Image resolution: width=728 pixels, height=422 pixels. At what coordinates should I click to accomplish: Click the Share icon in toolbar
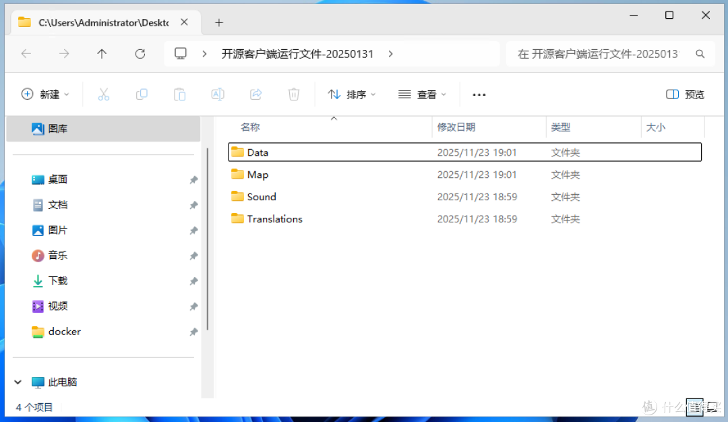[x=256, y=94]
